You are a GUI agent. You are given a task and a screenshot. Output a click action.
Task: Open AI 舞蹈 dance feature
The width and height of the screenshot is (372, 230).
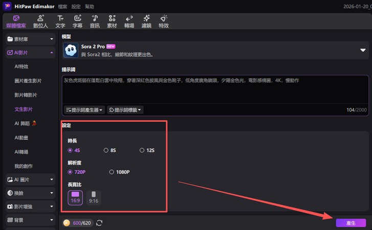tap(26, 123)
